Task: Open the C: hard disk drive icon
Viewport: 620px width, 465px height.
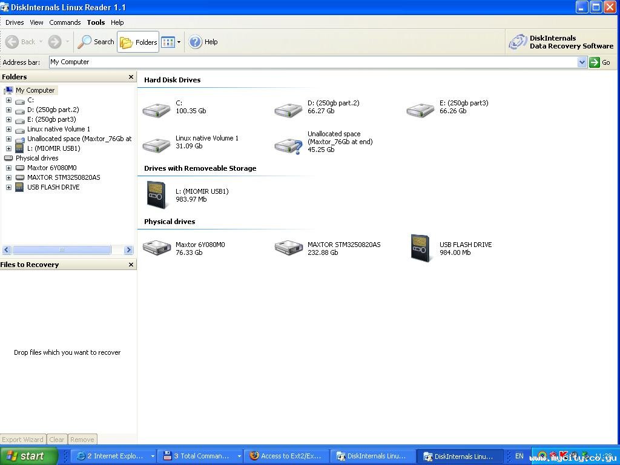Action: [156, 110]
